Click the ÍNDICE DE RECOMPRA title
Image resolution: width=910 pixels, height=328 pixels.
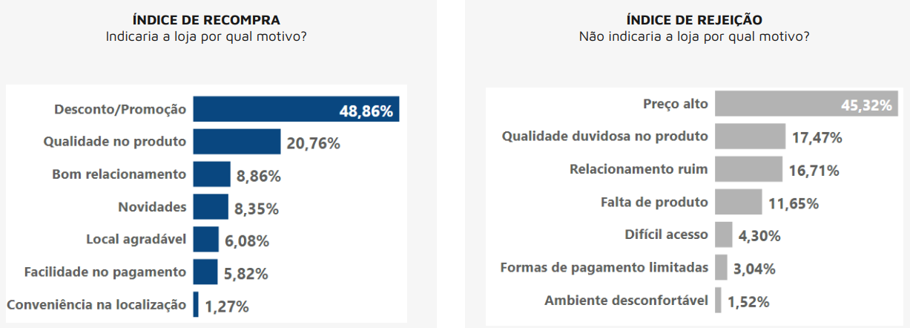pyautogui.click(x=206, y=20)
